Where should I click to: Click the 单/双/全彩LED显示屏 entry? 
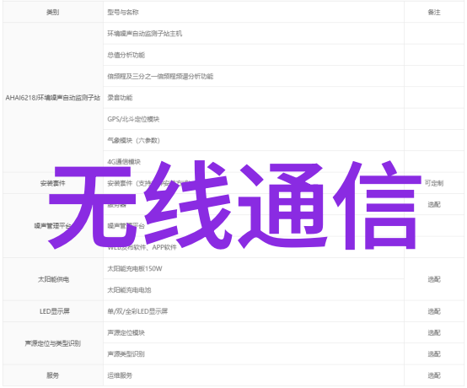click(x=137, y=311)
